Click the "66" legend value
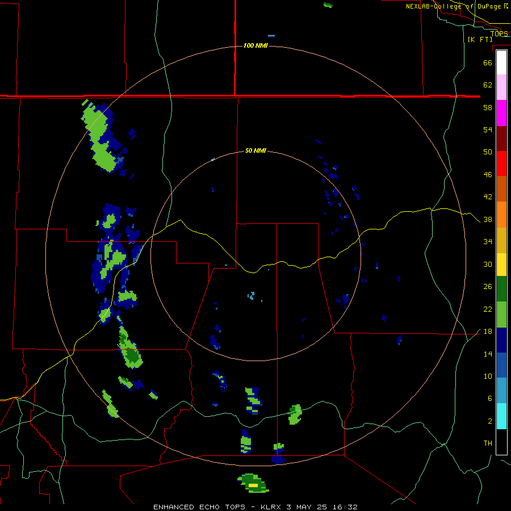The height and width of the screenshot is (511, 511). click(488, 62)
